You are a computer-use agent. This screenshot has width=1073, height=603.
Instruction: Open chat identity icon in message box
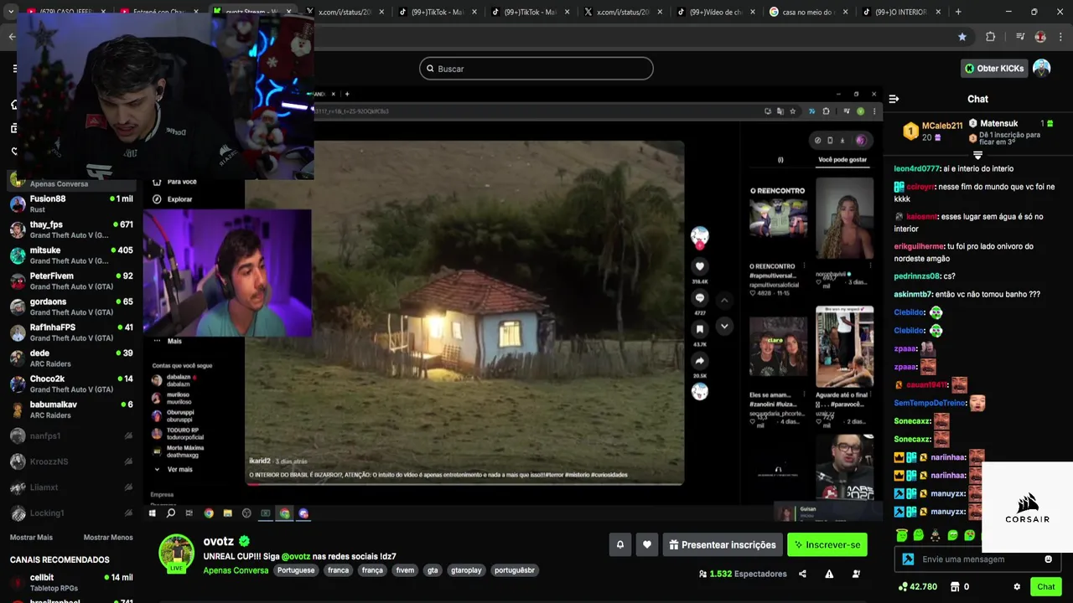(908, 559)
